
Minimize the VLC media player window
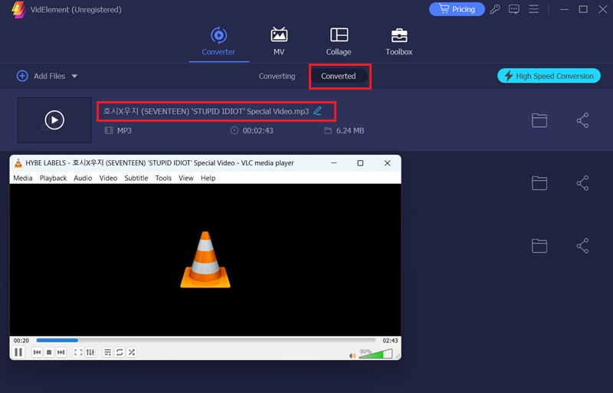[333, 163]
